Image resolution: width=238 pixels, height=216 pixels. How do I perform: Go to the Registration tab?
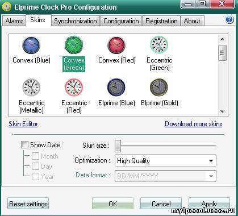(161, 21)
